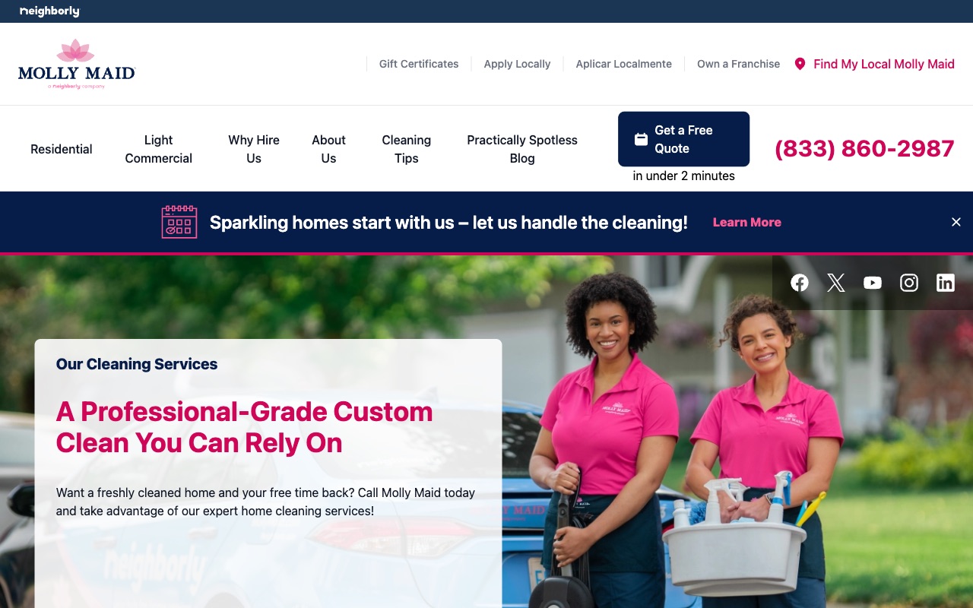Image resolution: width=973 pixels, height=608 pixels.
Task: Click the location pin next to Find My Local
Action: click(800, 64)
